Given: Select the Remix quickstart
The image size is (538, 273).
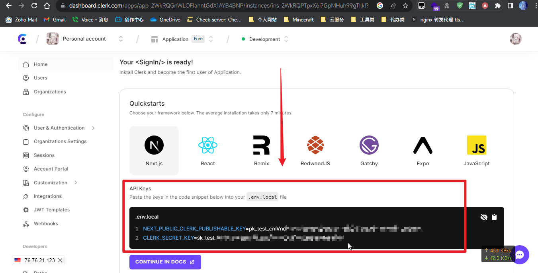Looking at the screenshot, I should click(262, 151).
